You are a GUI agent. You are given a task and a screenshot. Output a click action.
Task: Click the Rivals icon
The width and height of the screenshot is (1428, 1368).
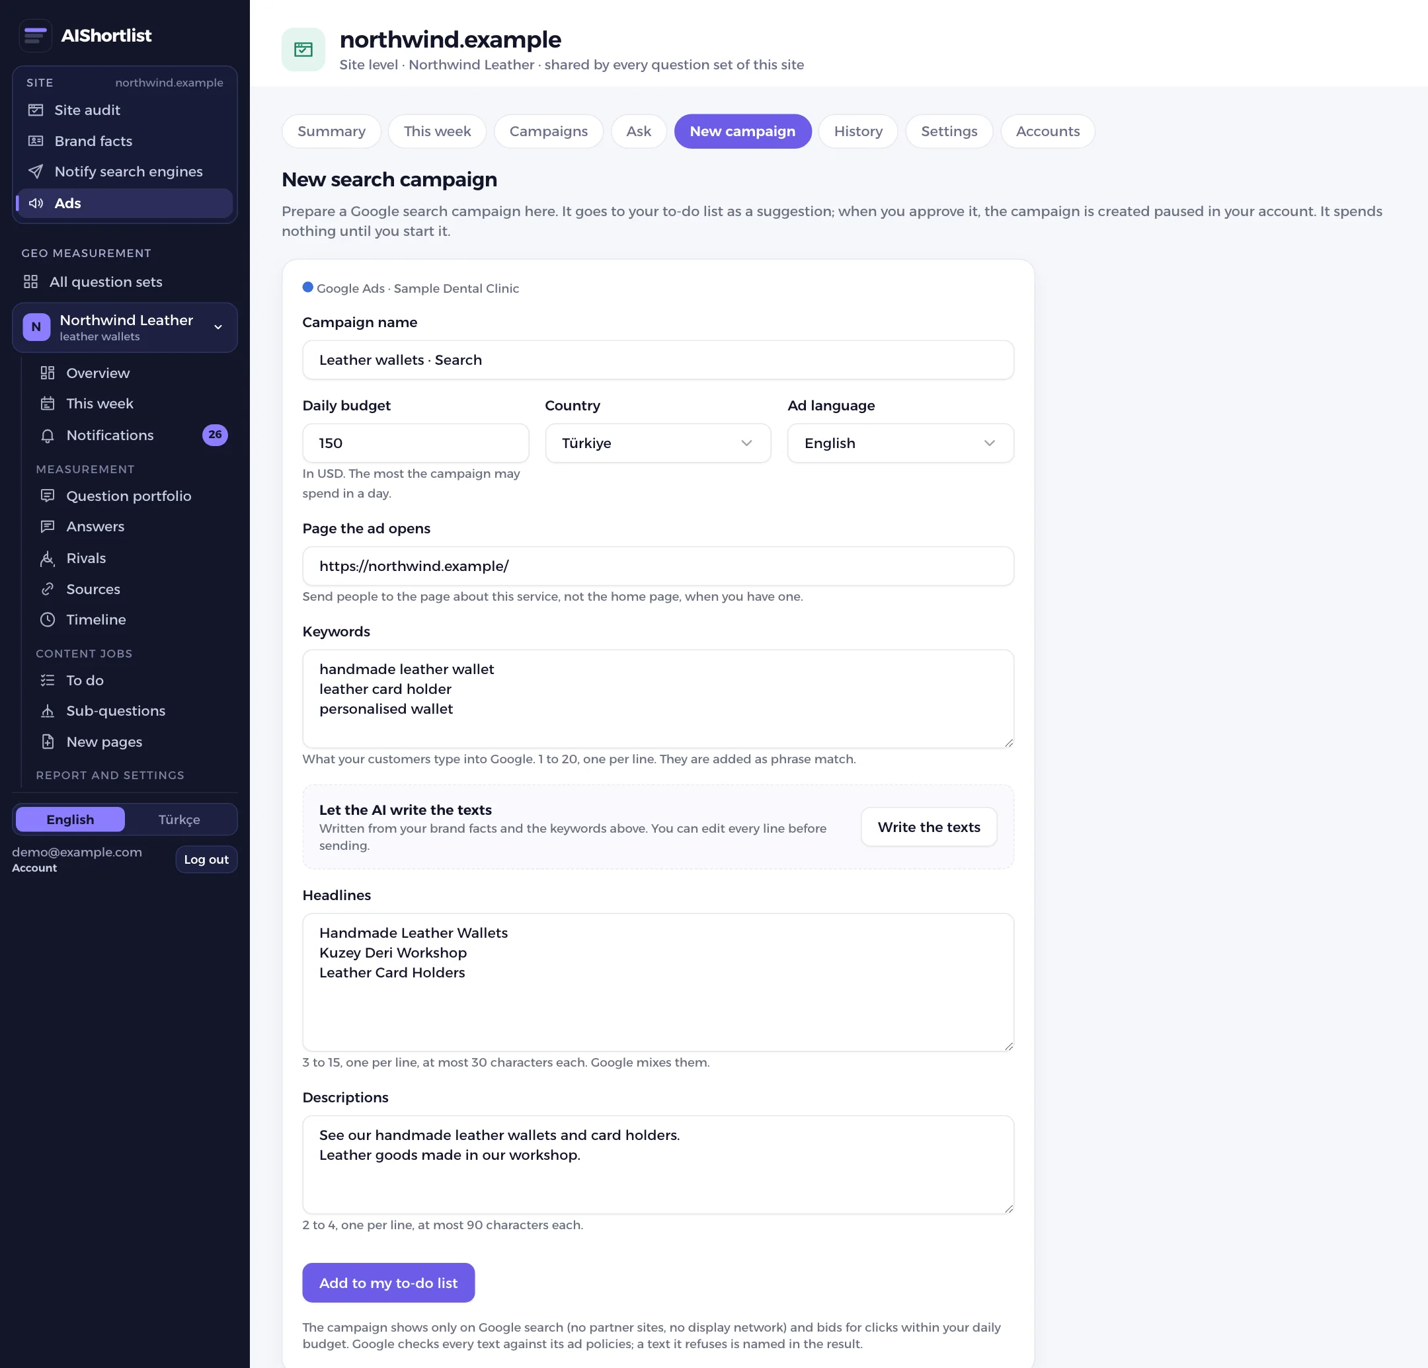point(48,558)
